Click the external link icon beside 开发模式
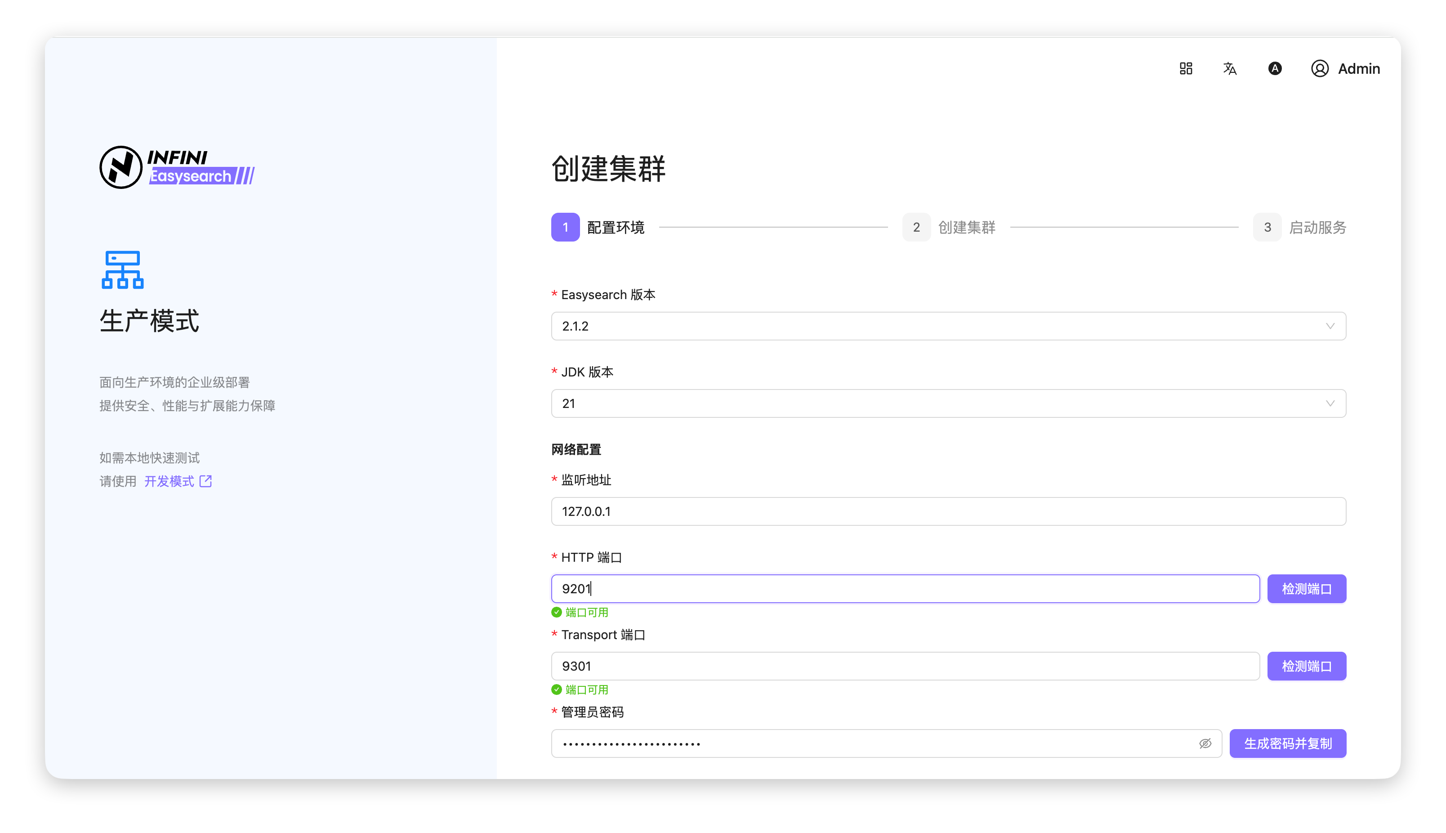This screenshot has height=833, width=1446. click(x=206, y=481)
